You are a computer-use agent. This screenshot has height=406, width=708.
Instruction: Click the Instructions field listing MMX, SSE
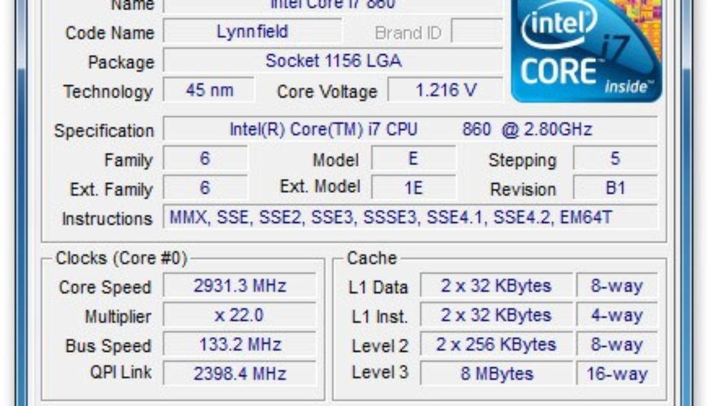[x=410, y=217]
